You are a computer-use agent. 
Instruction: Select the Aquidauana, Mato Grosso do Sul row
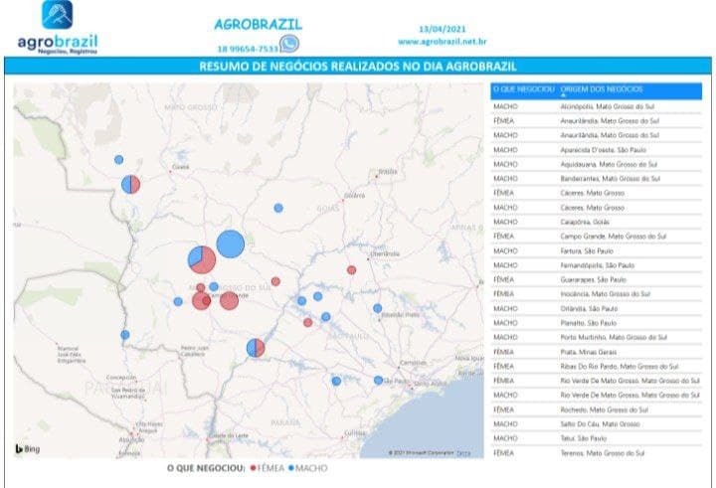pyautogui.click(x=597, y=164)
